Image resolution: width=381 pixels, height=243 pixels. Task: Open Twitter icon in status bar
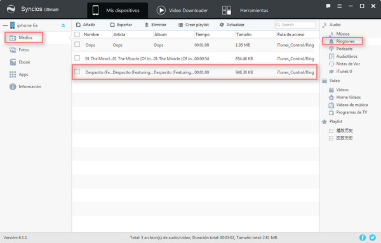[372, 237]
